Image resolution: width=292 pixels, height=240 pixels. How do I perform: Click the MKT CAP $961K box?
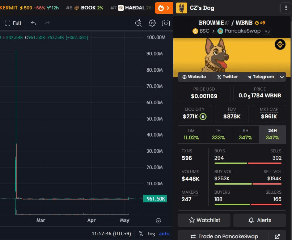[x=269, y=114]
